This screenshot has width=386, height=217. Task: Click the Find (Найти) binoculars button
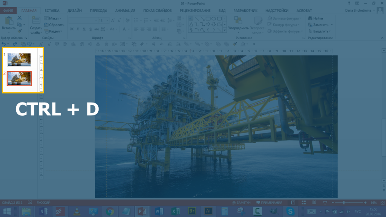pos(315,18)
